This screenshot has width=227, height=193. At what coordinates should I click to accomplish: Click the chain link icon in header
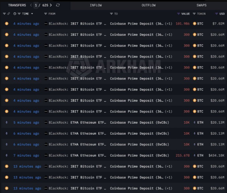(x=9, y=13)
